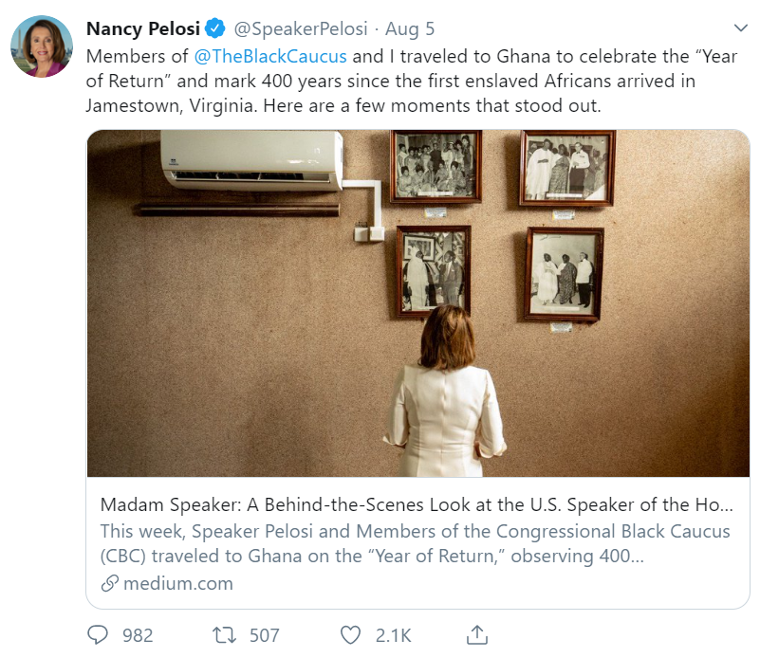This screenshot has height=658, width=760.
Task: Click the 982 replies count
Action: [138, 634]
